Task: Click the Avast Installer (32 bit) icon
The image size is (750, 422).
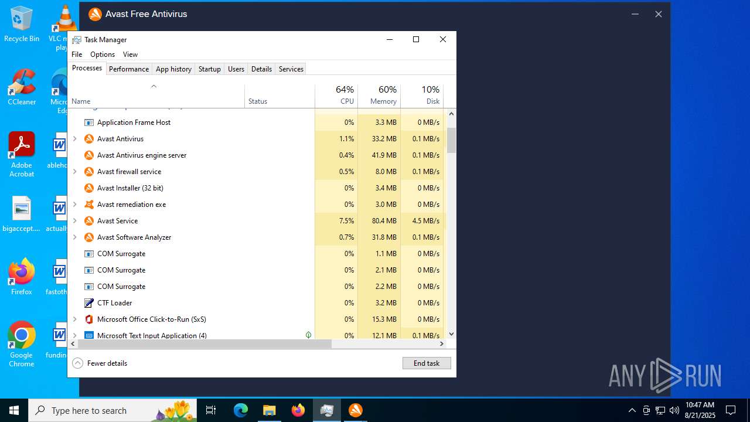Action: (x=89, y=188)
